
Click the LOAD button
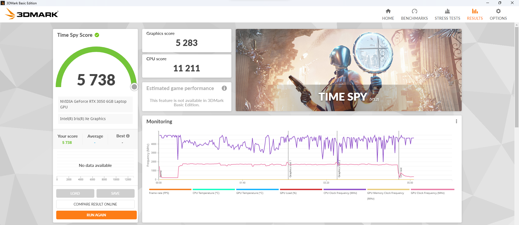[75, 193]
